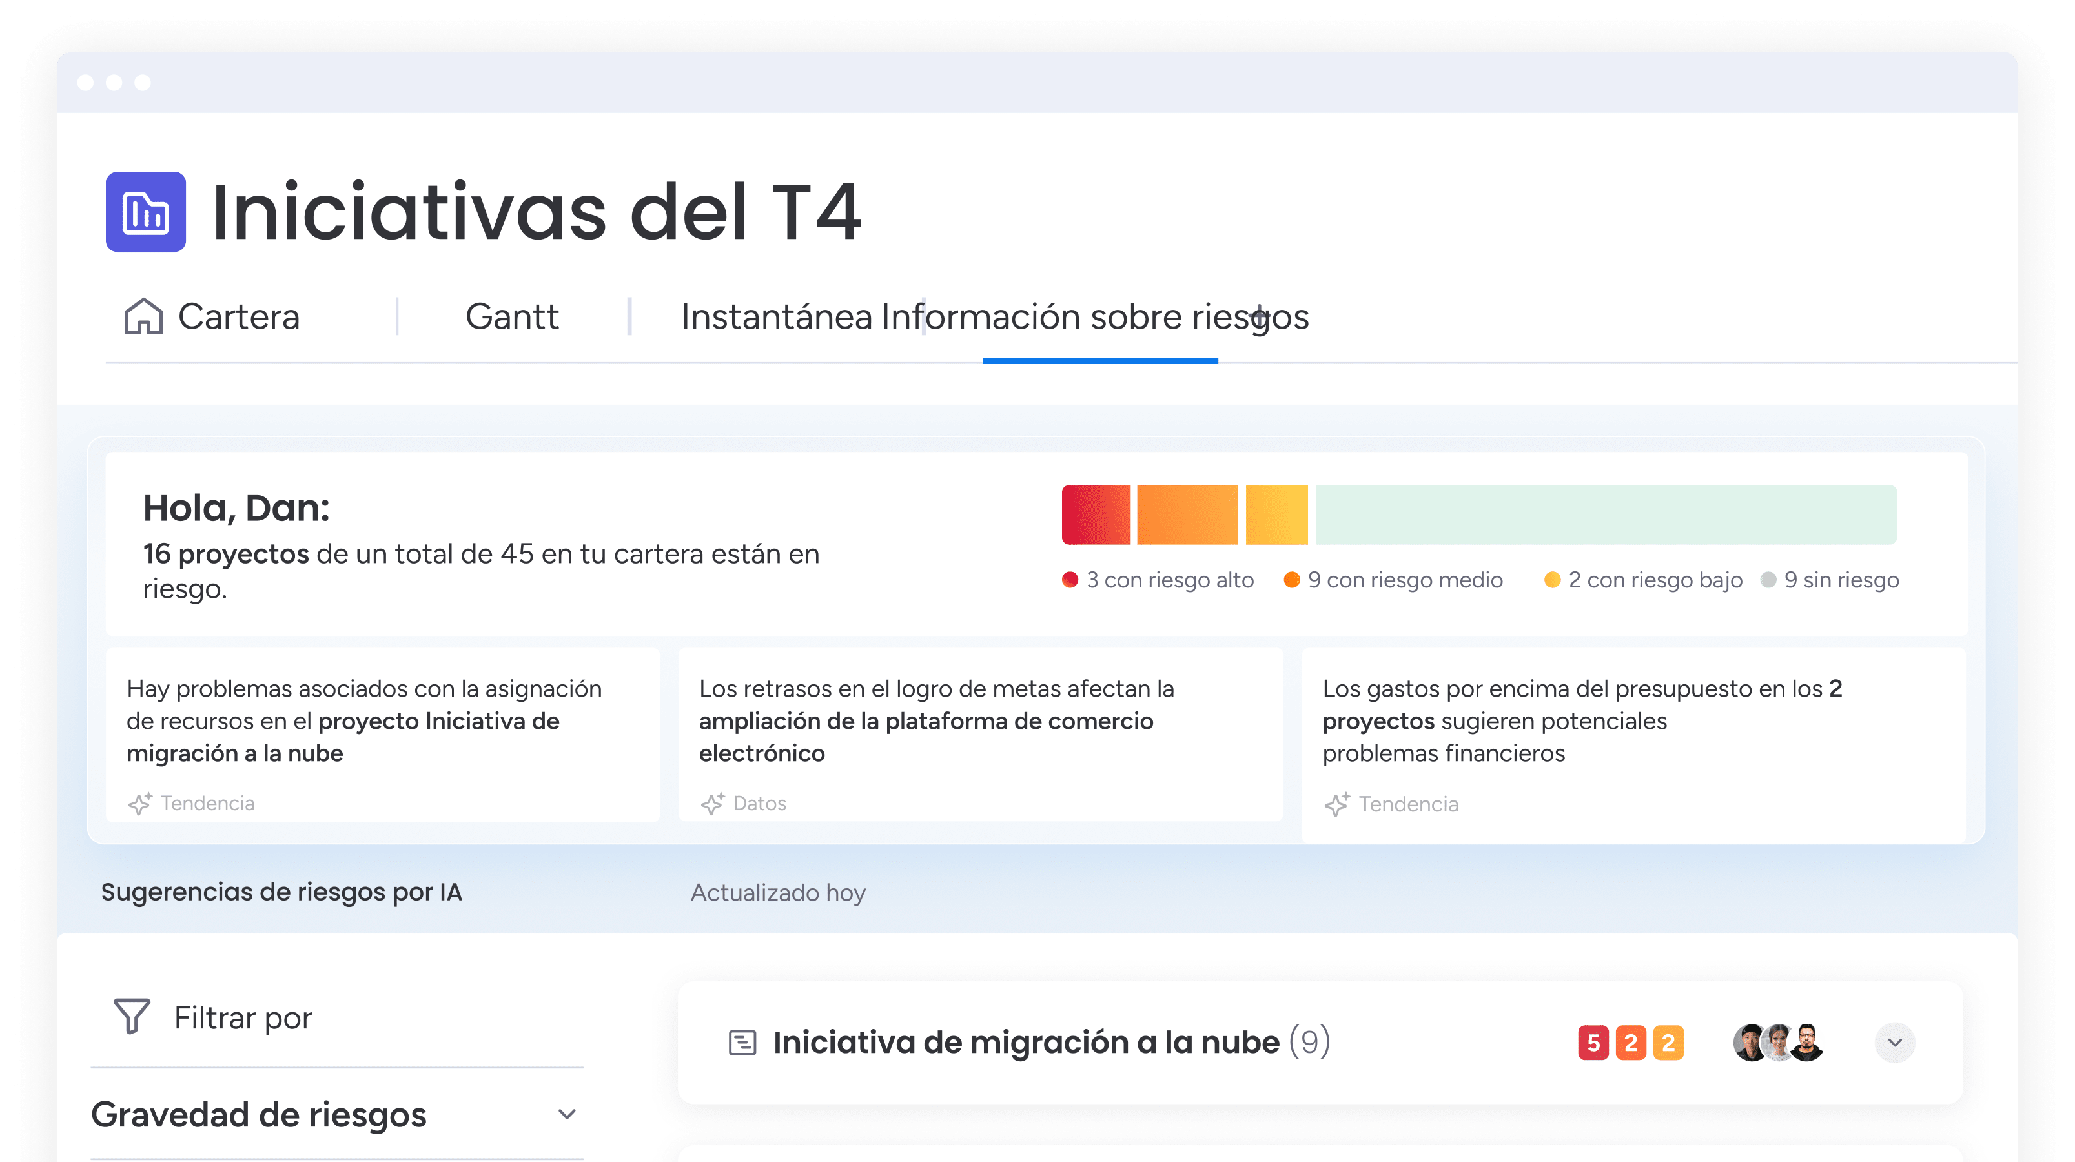Screen dimensions: 2075x1162
Task: Click the Datos label
Action: click(760, 804)
